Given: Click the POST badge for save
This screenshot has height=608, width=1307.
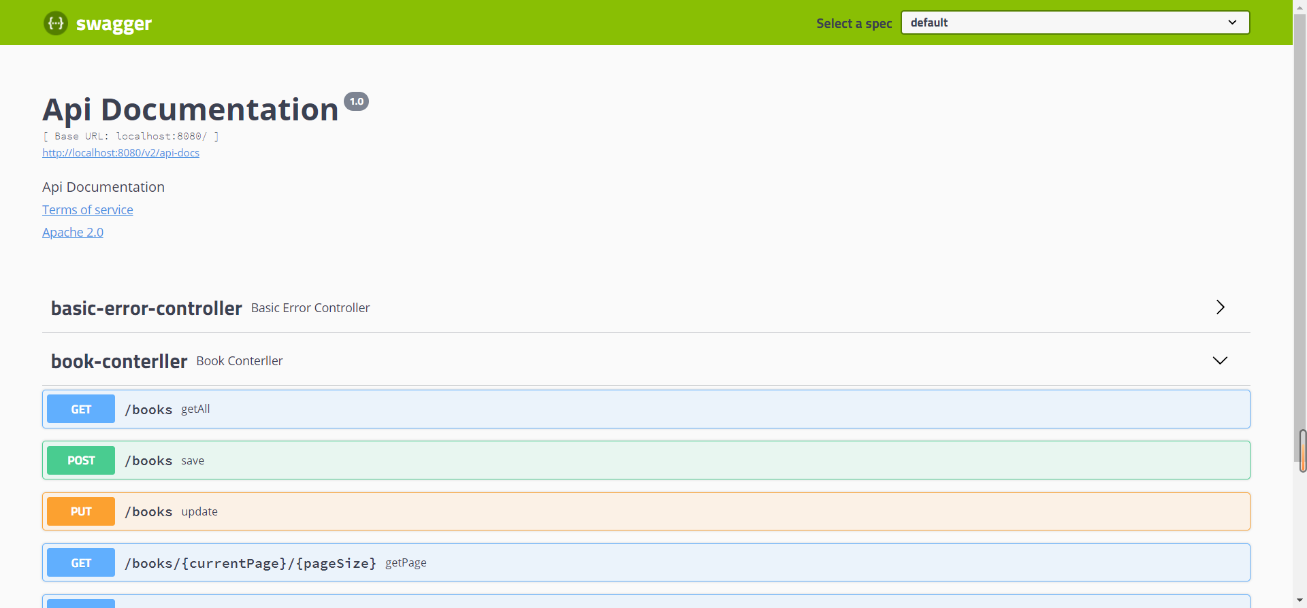Looking at the screenshot, I should [x=81, y=460].
